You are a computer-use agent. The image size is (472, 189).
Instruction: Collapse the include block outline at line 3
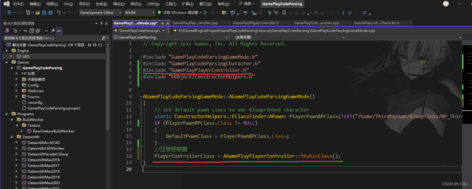[141, 57]
